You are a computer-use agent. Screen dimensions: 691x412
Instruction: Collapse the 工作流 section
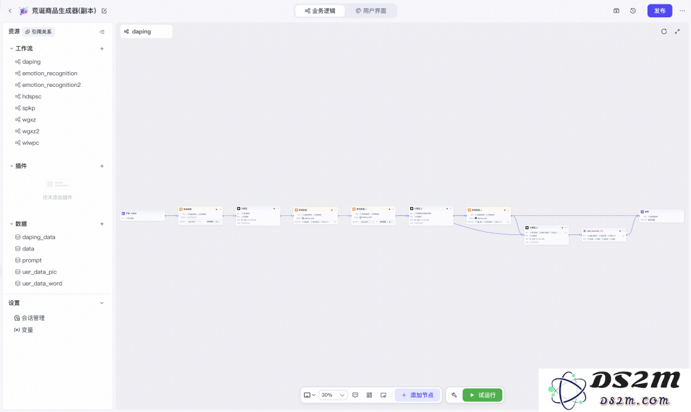tap(12, 49)
